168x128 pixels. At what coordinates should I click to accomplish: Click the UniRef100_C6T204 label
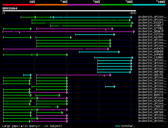151,34
